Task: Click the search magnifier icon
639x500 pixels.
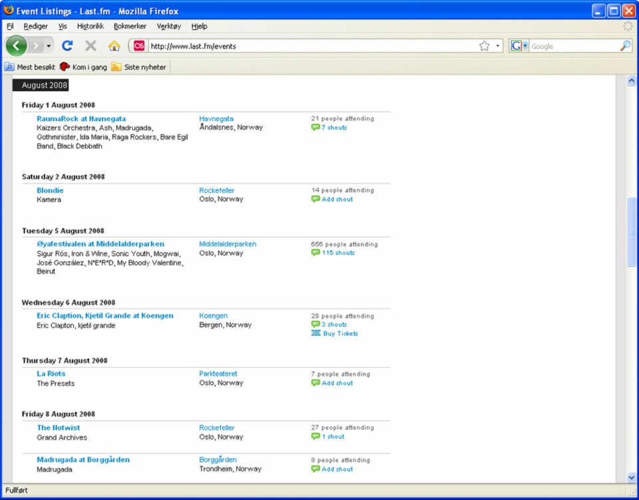Action: click(x=625, y=46)
